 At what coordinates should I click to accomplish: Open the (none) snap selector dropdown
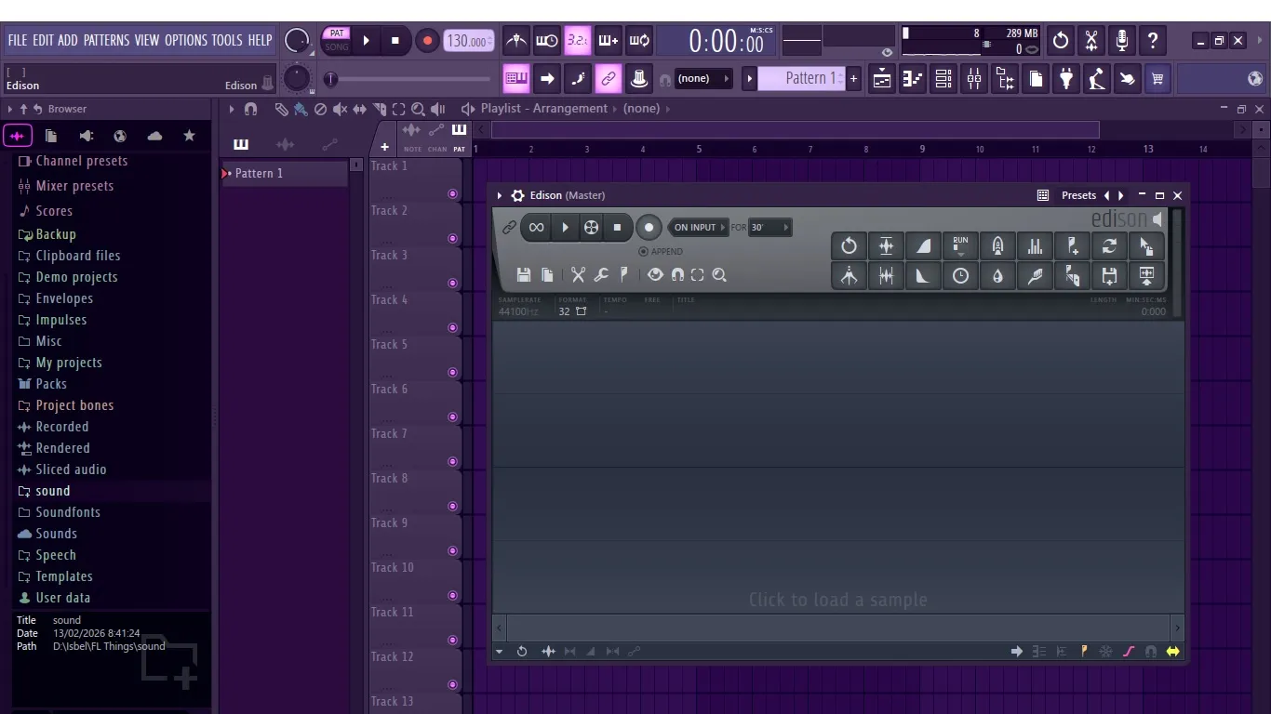point(702,79)
